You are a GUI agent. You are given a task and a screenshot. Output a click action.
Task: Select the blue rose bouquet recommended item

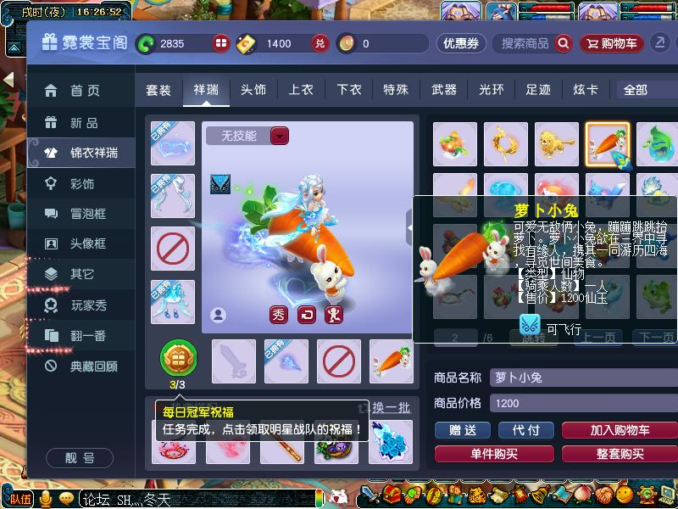point(391,442)
